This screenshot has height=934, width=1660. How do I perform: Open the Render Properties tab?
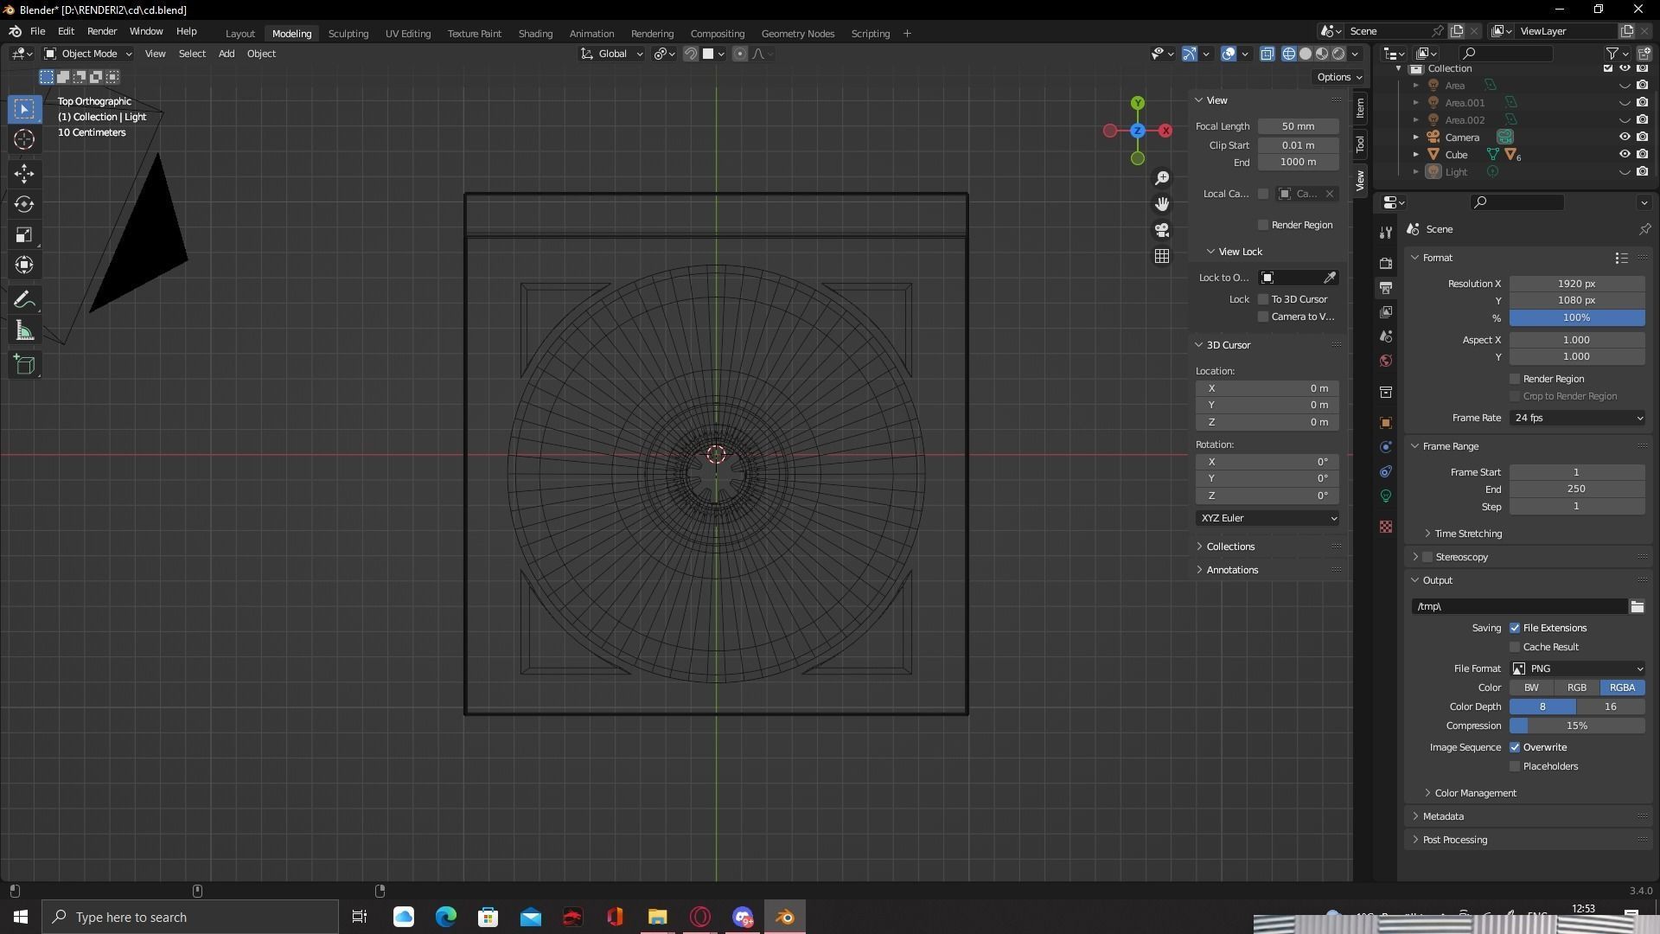pos(1386,263)
